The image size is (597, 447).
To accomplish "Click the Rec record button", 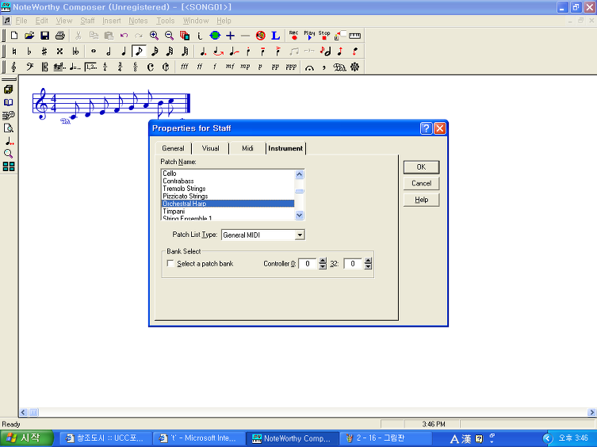I will [x=293, y=36].
